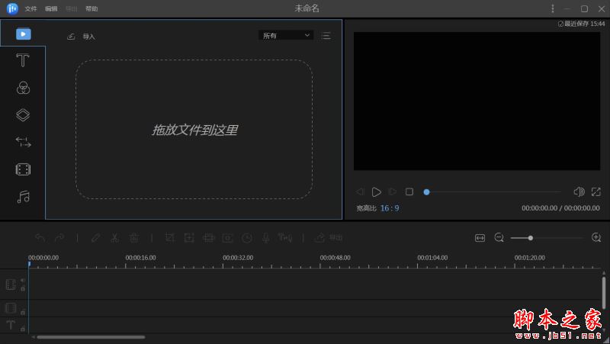Click the zoom-in frame tool icon
The width and height of the screenshot is (610, 344).
coord(189,237)
